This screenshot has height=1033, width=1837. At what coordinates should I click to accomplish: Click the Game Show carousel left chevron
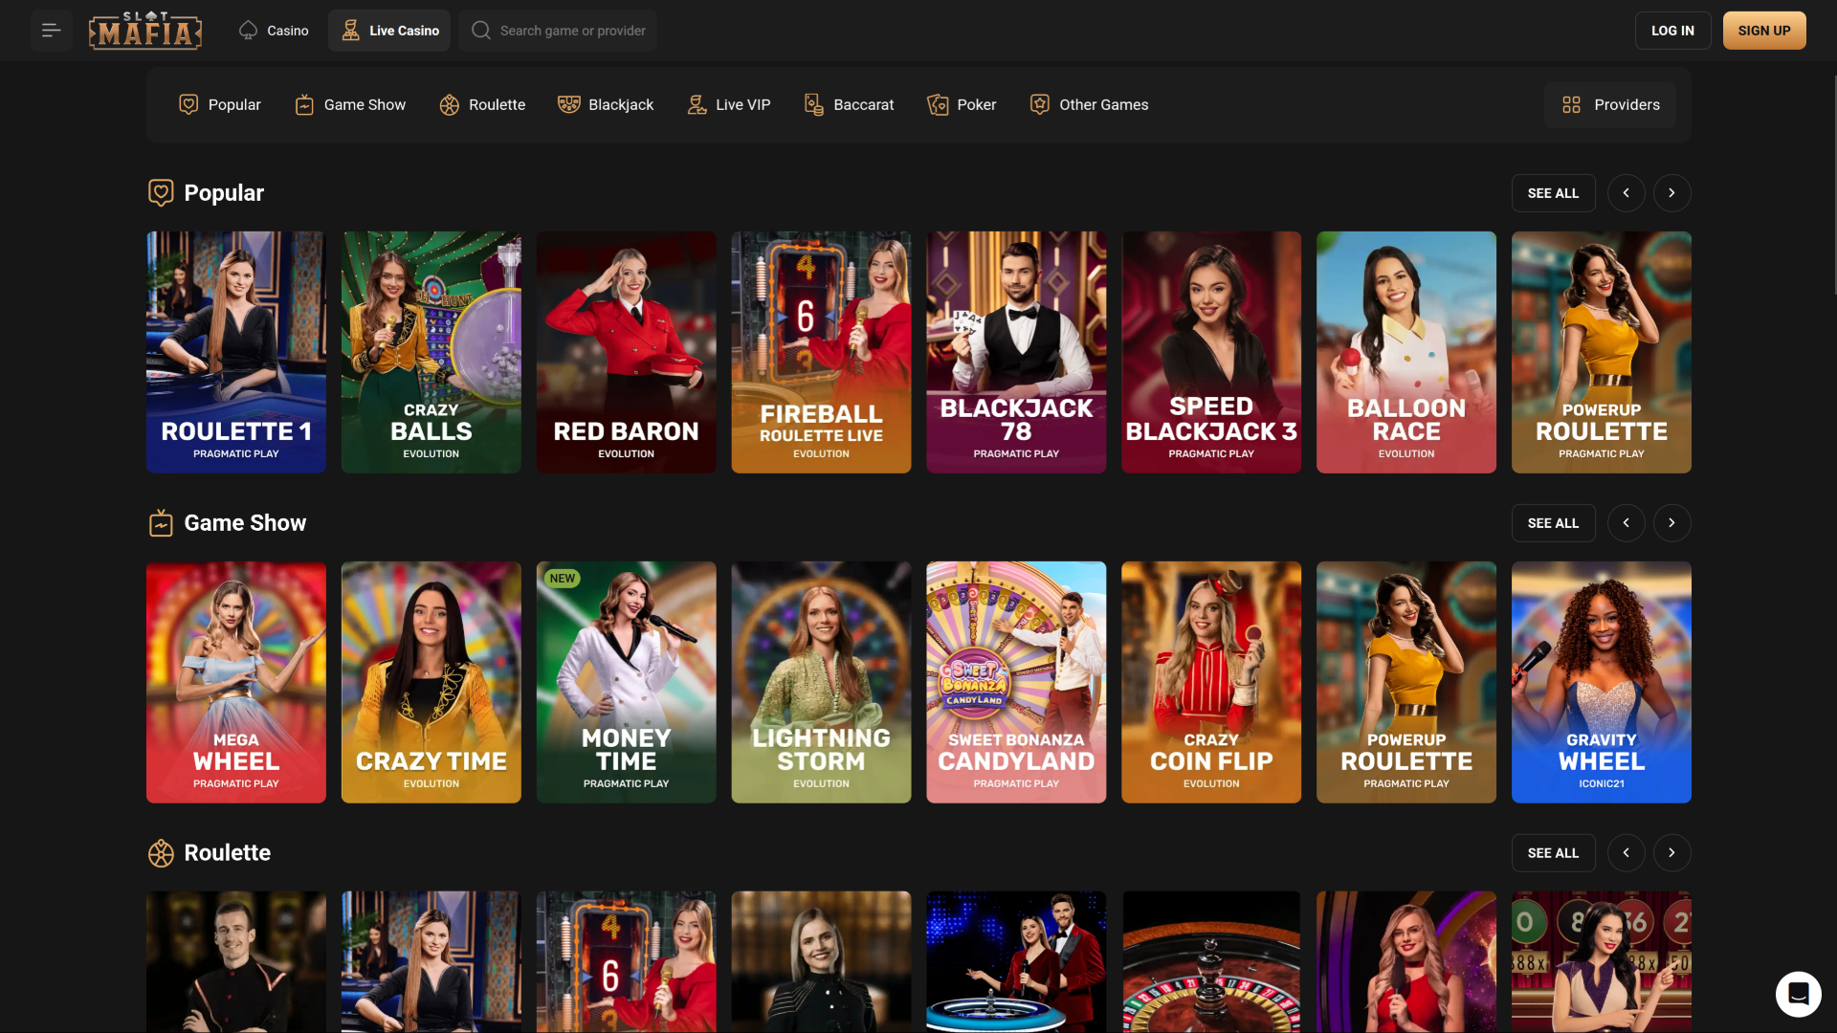click(x=1626, y=522)
